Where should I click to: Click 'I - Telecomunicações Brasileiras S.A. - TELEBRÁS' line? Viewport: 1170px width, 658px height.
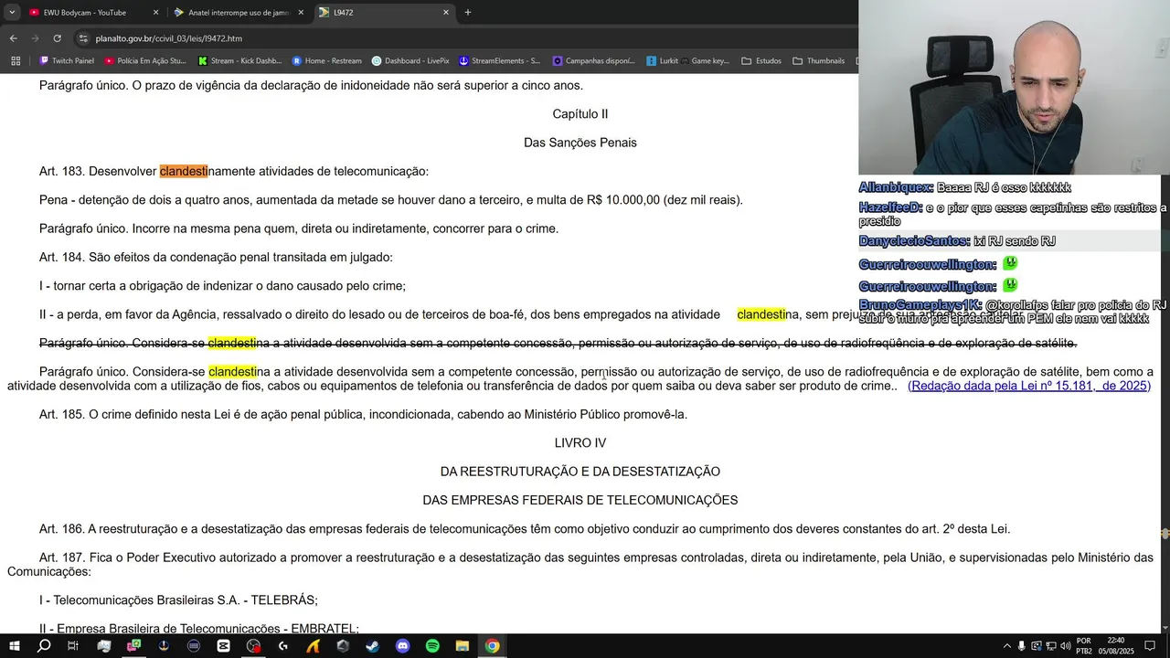[178, 600]
